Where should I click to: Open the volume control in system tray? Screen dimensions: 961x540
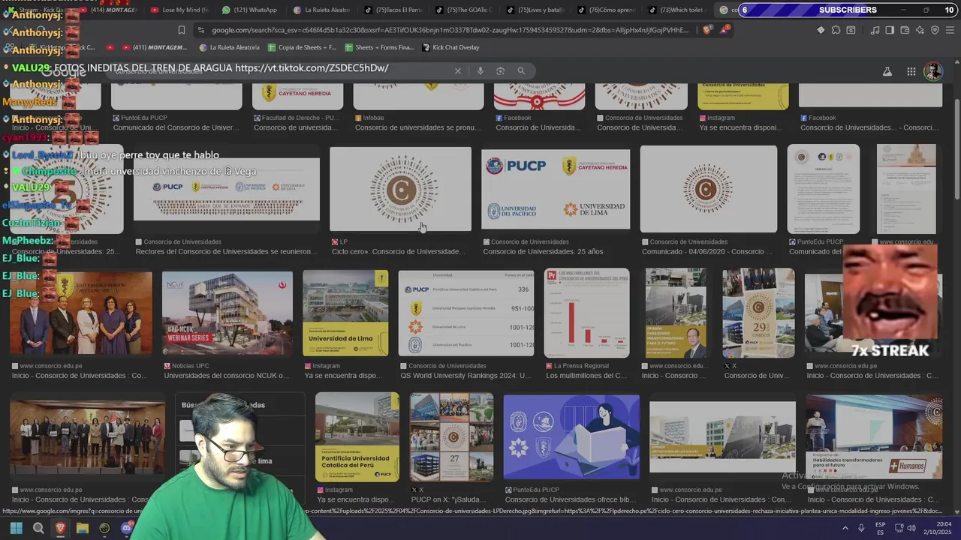[x=911, y=528]
